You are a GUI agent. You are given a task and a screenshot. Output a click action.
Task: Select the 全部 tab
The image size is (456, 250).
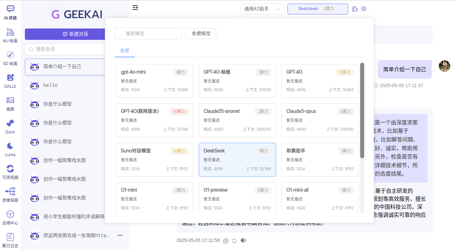pos(124,51)
